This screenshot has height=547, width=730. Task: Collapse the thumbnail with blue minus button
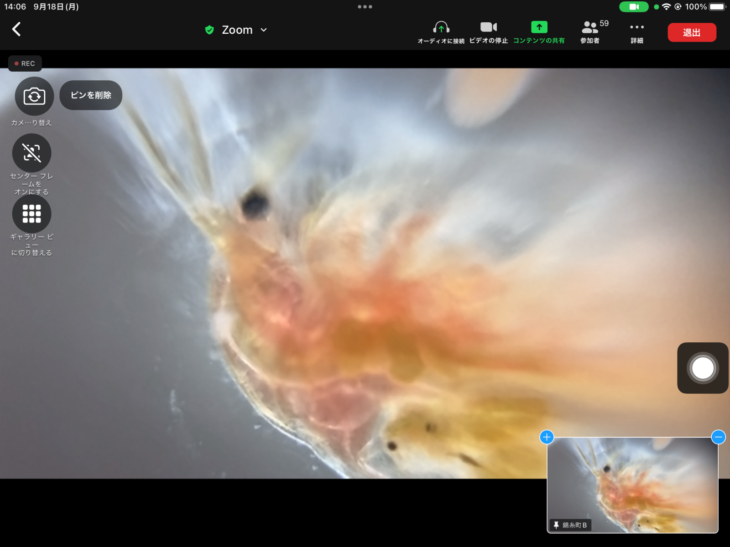718,437
